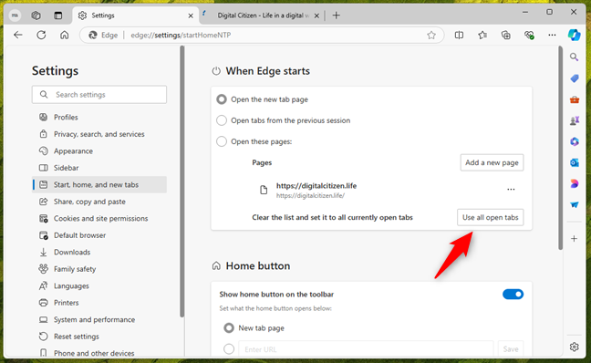Open sidebar Drop paper plane icon

click(574, 204)
